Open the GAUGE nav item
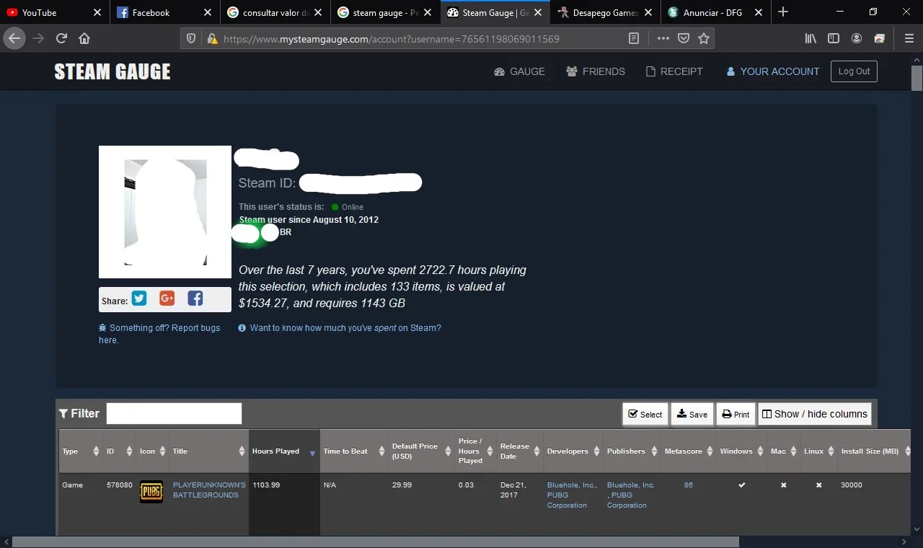The width and height of the screenshot is (923, 548). [519, 71]
